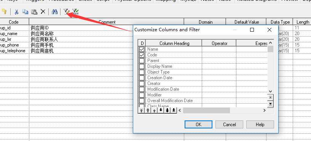
Task: Click double down arrow move button
Action: [x=167, y=111]
